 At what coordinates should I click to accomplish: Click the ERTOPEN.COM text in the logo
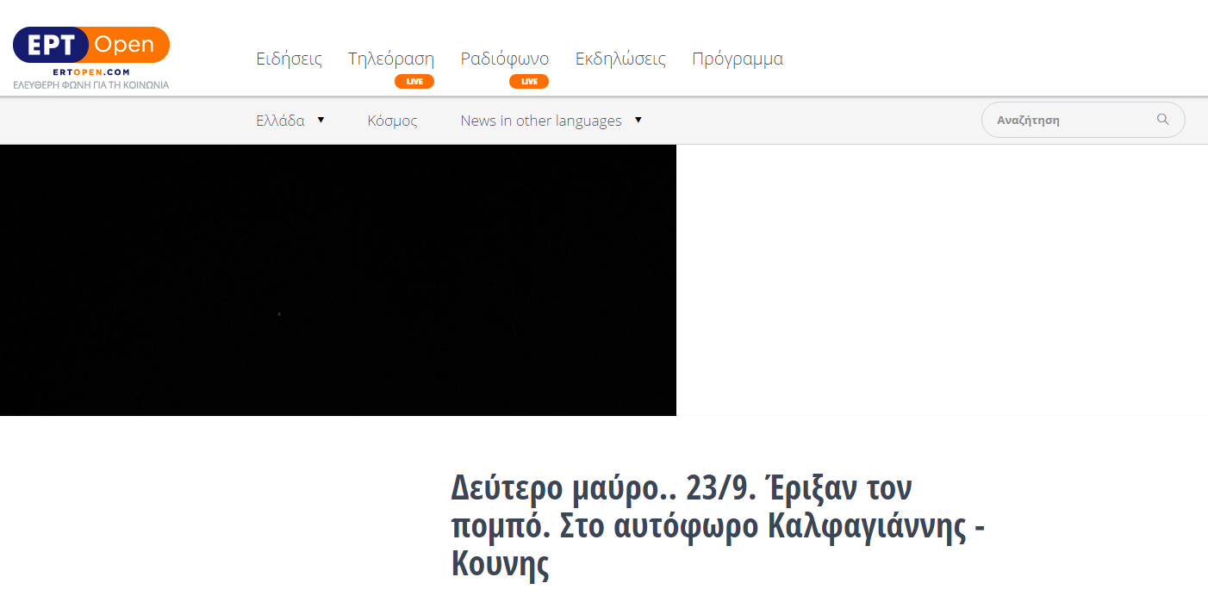(90, 73)
